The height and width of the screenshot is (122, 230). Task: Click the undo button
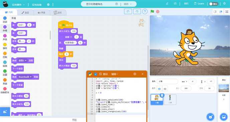click(x=128, y=11)
